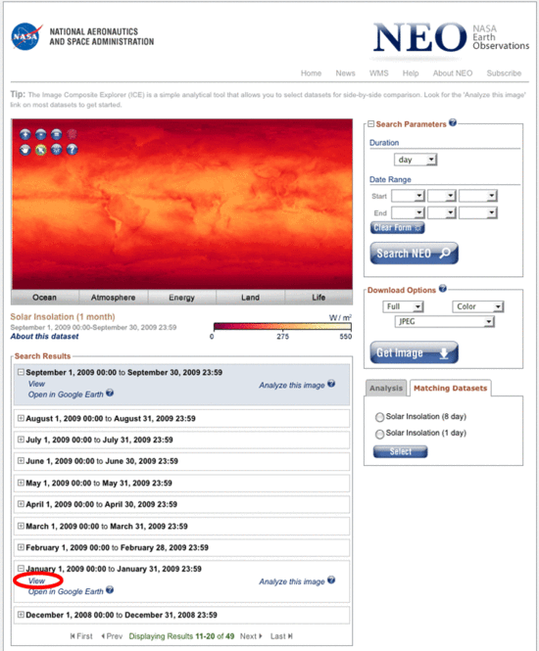Click the blue question mark map icon
This screenshot has height=651, width=539.
(73, 150)
